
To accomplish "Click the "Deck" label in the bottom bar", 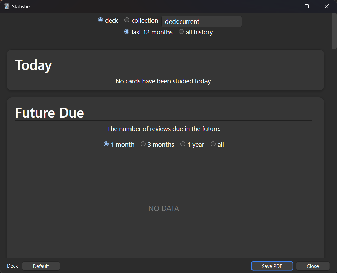I will click(12, 266).
